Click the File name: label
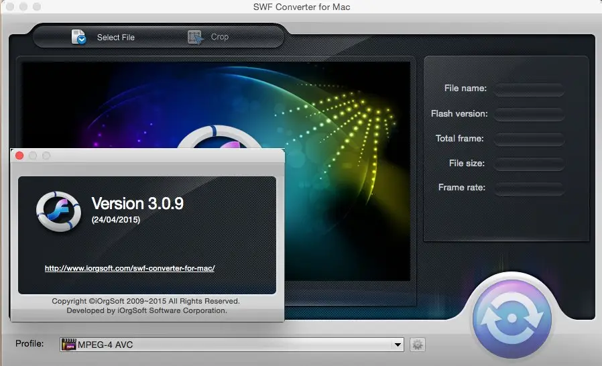602x366 pixels. 465,88
